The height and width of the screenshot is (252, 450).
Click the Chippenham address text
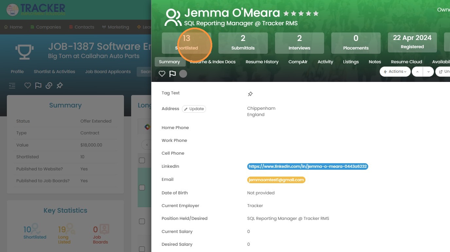point(261,108)
